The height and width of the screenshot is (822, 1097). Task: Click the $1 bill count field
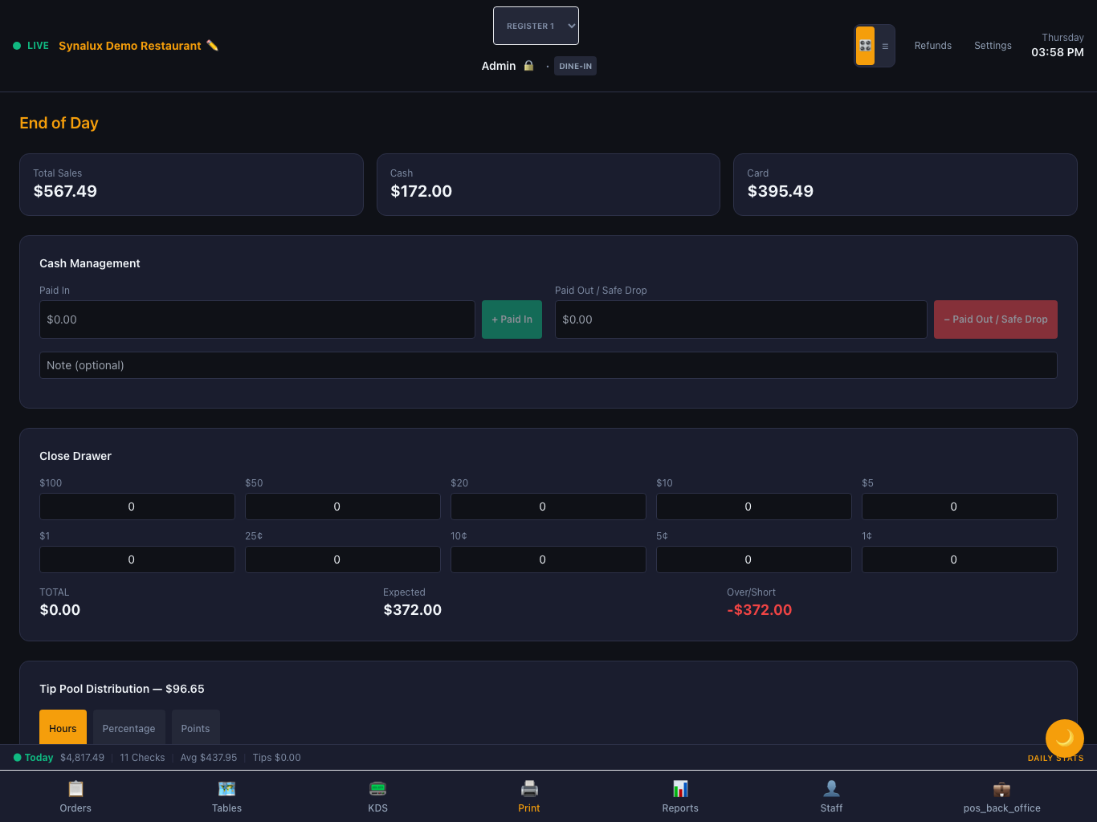pyautogui.click(x=137, y=560)
